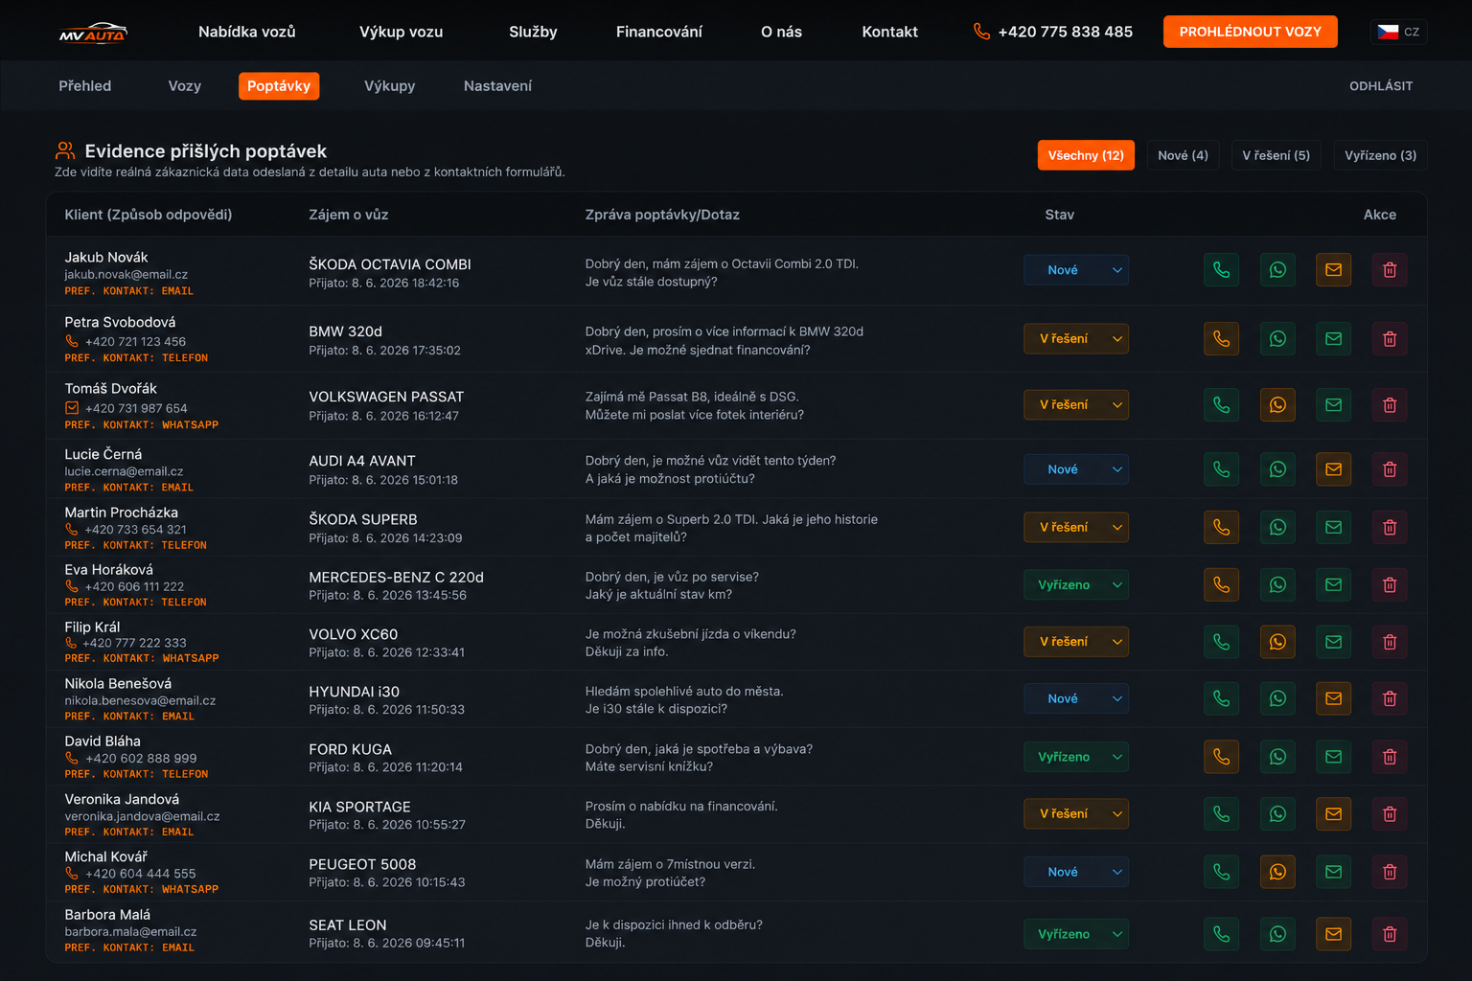Open Financování in the top navigation
Image resolution: width=1472 pixels, height=981 pixels.
(x=659, y=32)
